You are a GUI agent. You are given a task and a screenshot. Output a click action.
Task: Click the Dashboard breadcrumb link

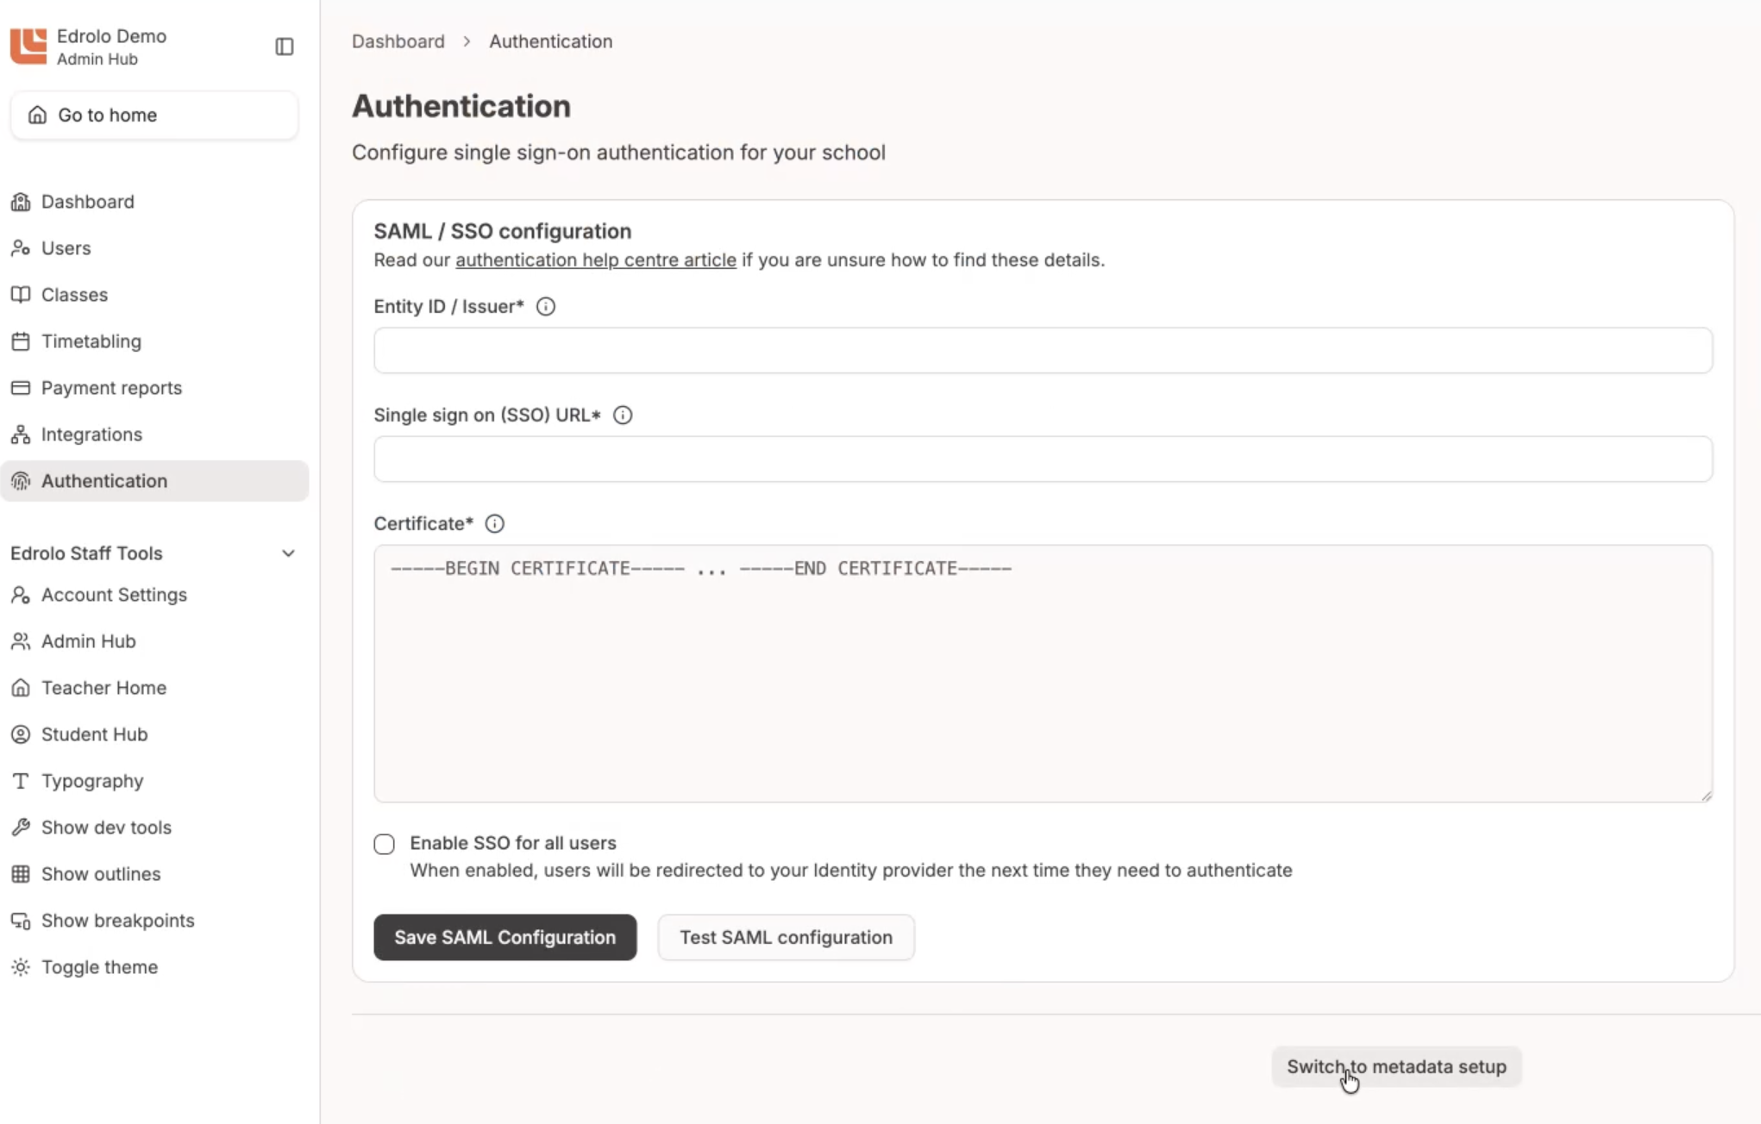398,41
